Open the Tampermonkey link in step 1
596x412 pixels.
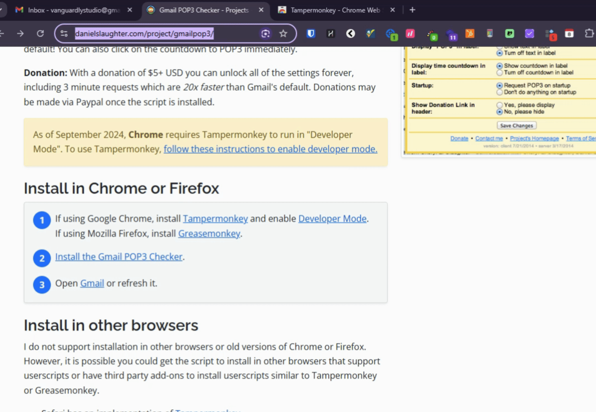[215, 219]
